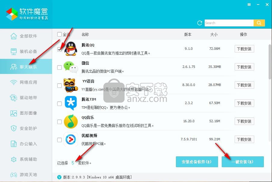Open the 系统辅助 category

click(26, 159)
